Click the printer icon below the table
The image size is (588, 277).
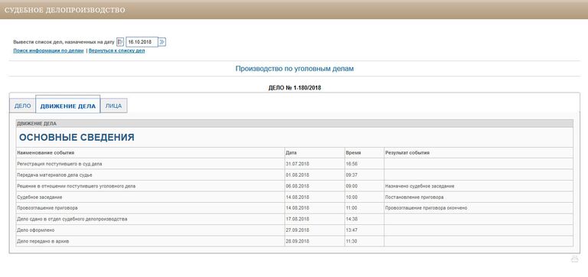pos(574,259)
